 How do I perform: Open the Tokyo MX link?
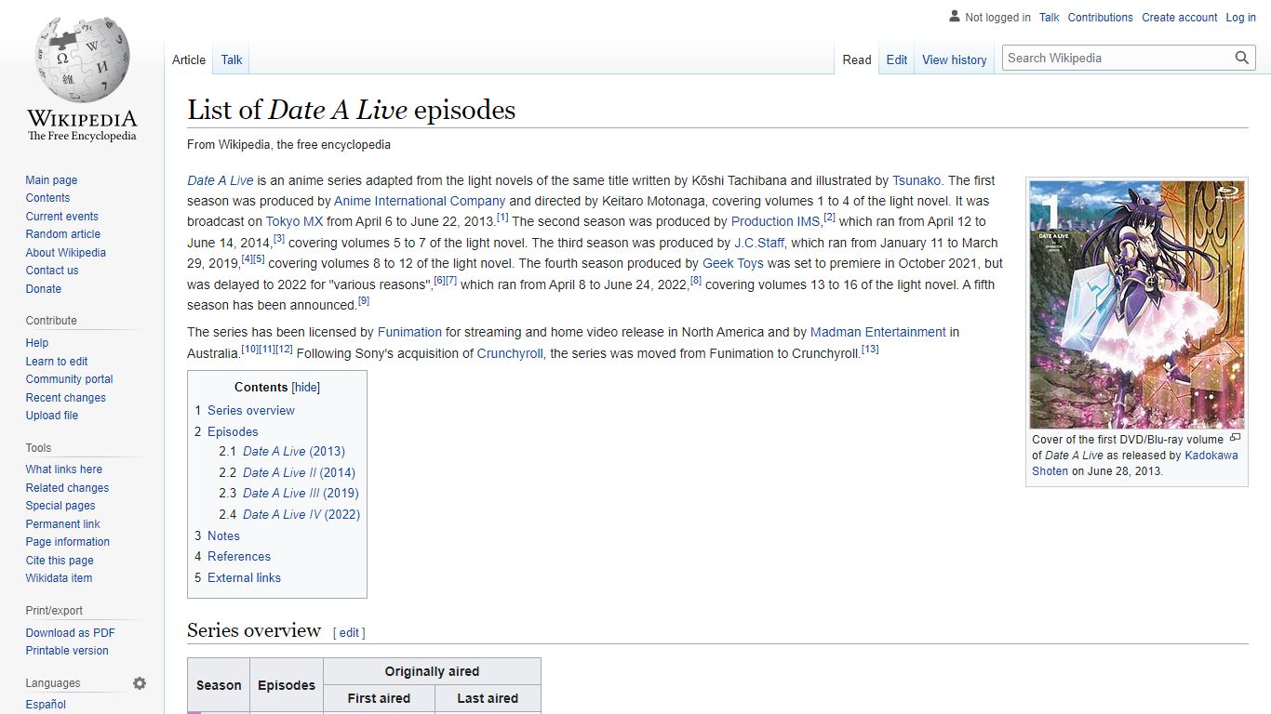(294, 222)
